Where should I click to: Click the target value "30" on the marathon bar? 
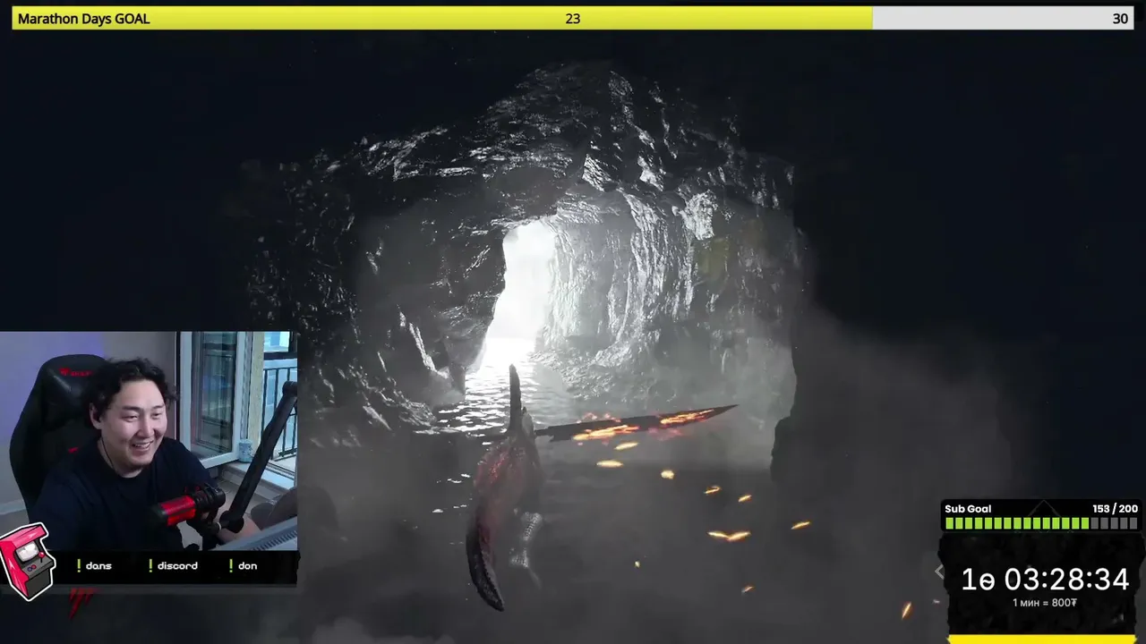click(x=1120, y=19)
